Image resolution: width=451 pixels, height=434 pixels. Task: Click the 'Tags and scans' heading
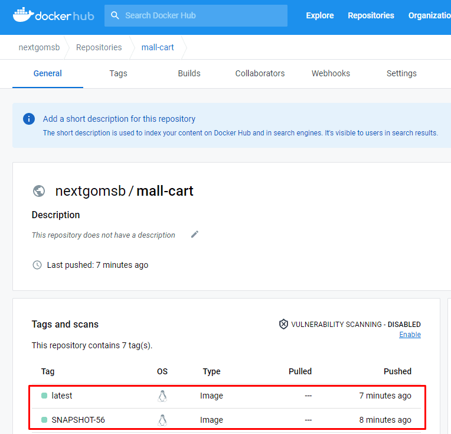65,324
